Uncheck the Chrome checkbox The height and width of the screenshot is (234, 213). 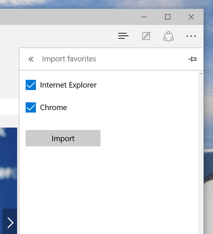31,107
